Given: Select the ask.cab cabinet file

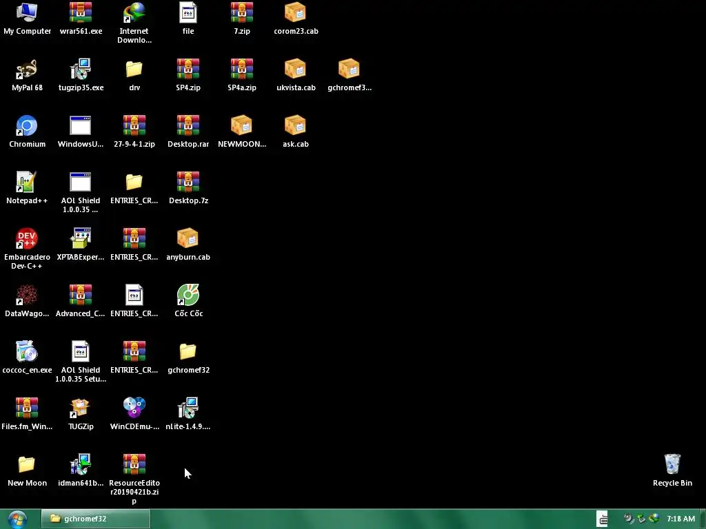Looking at the screenshot, I should pyautogui.click(x=295, y=125).
